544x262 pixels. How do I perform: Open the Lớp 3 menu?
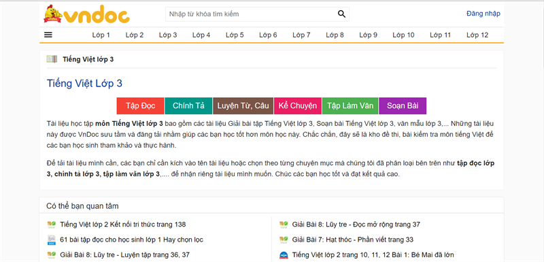pos(168,35)
